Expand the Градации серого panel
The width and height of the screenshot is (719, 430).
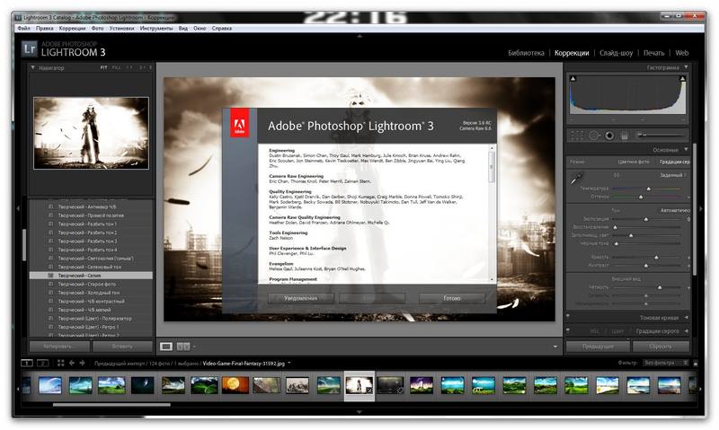click(687, 330)
